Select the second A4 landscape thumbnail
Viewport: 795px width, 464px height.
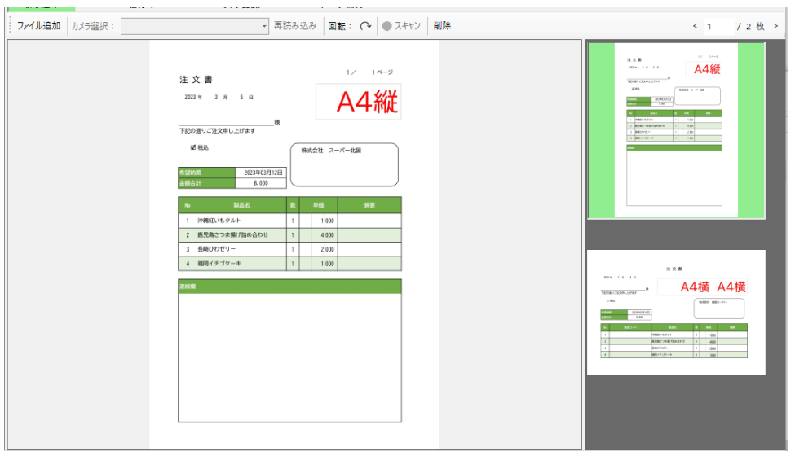click(x=676, y=313)
